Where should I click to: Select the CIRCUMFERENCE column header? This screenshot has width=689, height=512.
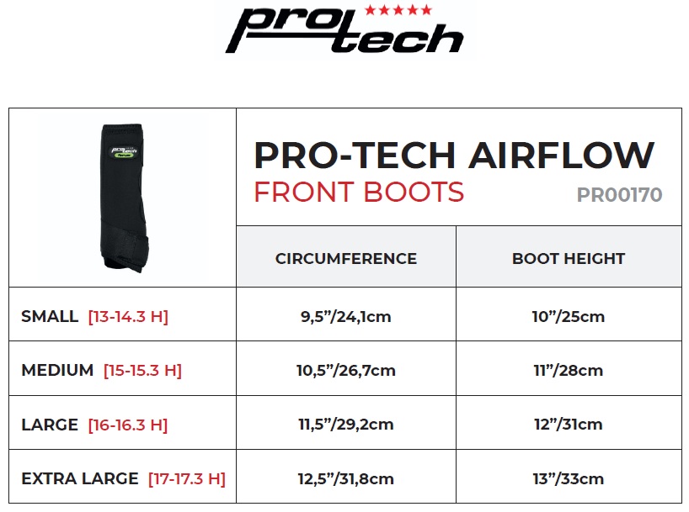pyautogui.click(x=345, y=259)
